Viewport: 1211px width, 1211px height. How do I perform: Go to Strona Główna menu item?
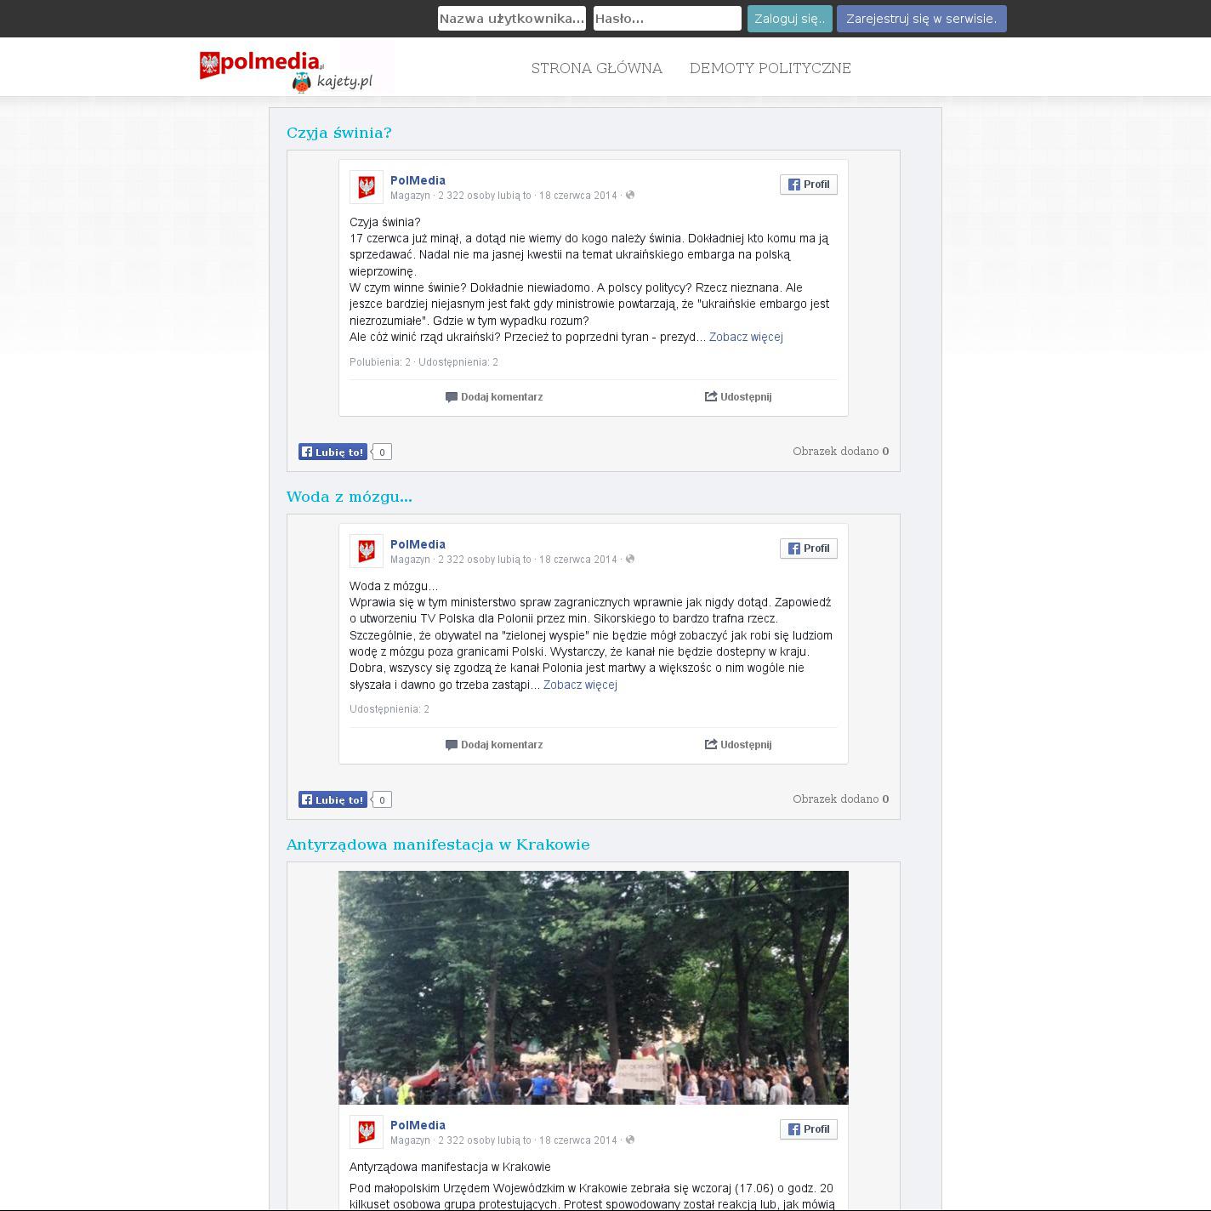[x=596, y=68]
